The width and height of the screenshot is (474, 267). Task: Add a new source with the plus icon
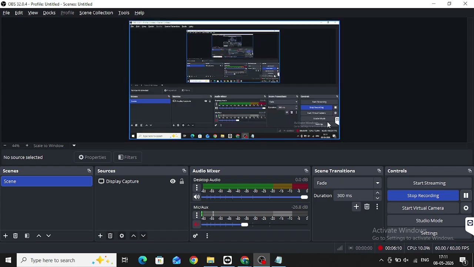[100, 236]
